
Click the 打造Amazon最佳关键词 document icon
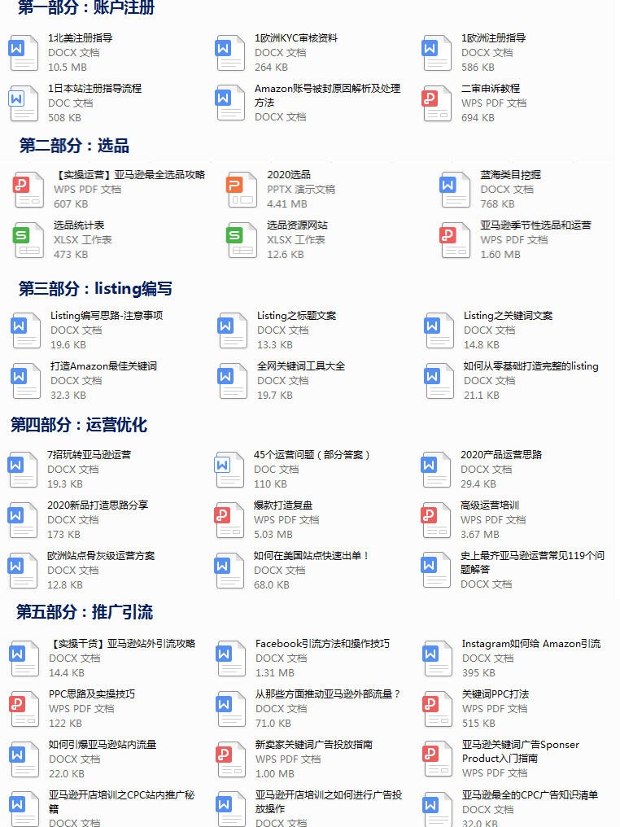(26, 381)
